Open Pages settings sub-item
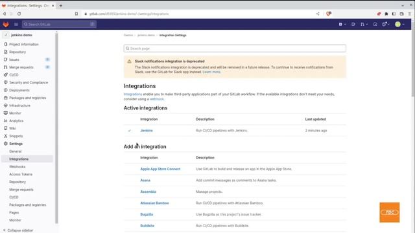The image size is (415, 233). click(14, 213)
